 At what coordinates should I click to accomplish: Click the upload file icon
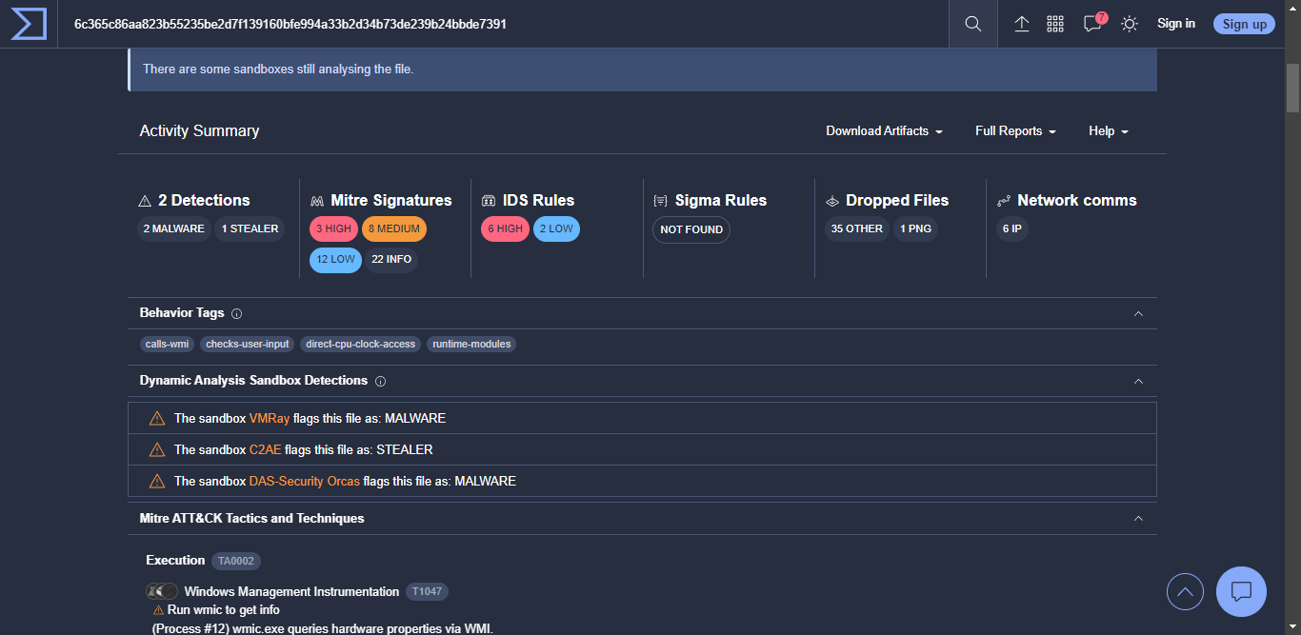click(x=1022, y=24)
